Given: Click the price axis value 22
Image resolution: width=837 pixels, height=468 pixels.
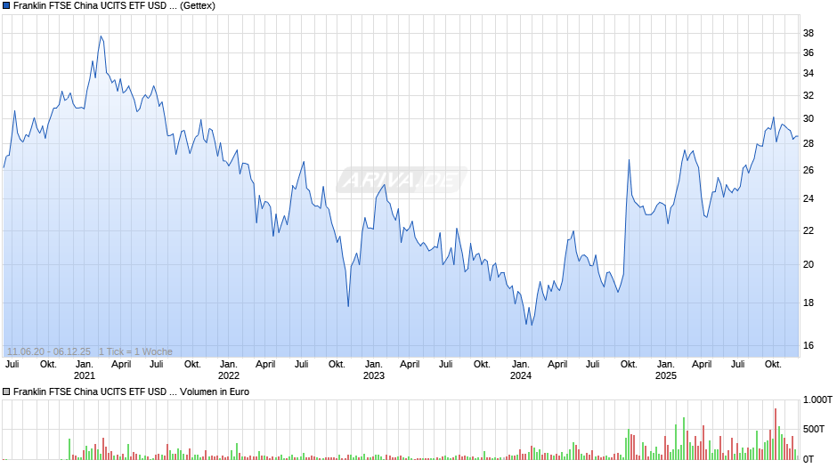Looking at the screenshot, I should point(809,230).
